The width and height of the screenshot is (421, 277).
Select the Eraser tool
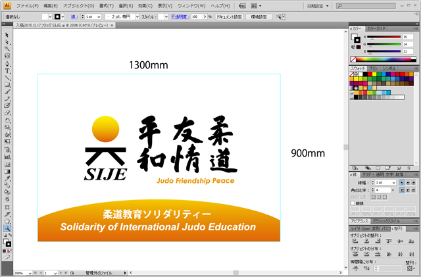(x=7, y=113)
